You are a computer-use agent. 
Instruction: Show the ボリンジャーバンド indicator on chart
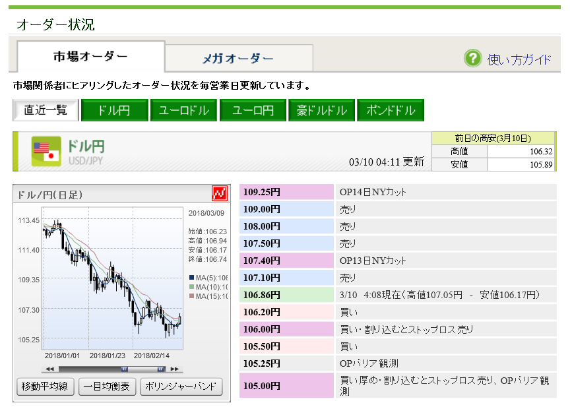tap(181, 387)
